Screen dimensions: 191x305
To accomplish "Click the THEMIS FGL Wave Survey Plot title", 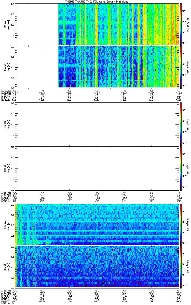I will point(97,2).
